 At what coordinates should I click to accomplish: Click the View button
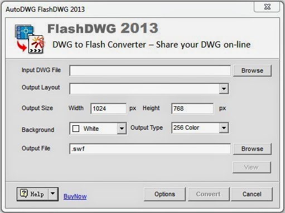[x=252, y=167]
